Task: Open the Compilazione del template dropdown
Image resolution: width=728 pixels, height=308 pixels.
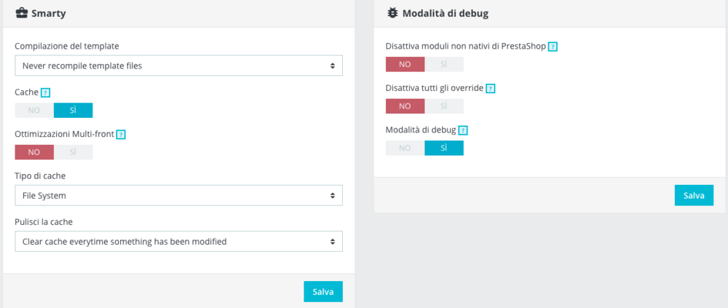Action: [x=178, y=66]
